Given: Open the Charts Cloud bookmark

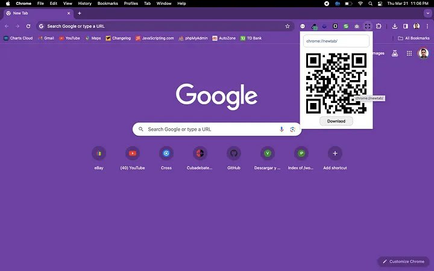Looking at the screenshot, I should pyautogui.click(x=18, y=38).
